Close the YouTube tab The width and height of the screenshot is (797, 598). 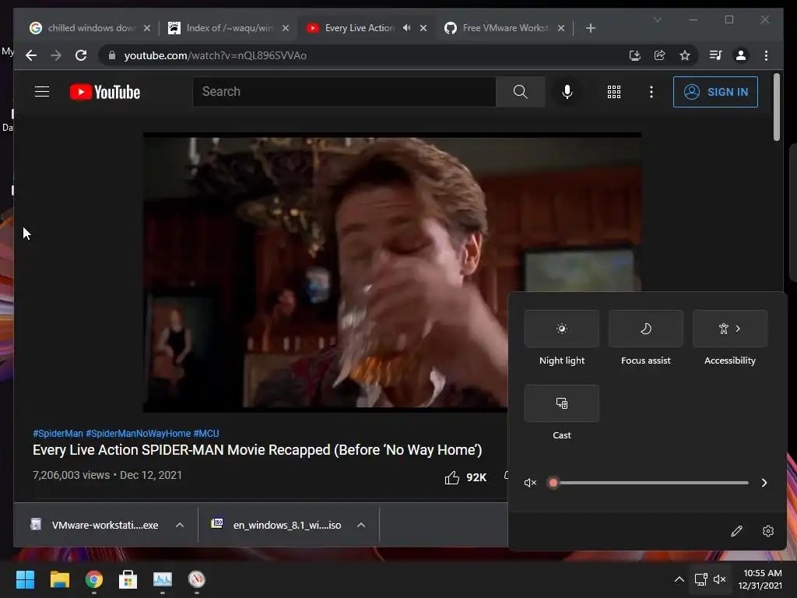[423, 28]
